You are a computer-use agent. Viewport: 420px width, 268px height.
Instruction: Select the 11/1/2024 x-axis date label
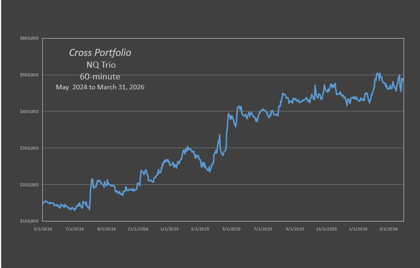tap(138, 229)
